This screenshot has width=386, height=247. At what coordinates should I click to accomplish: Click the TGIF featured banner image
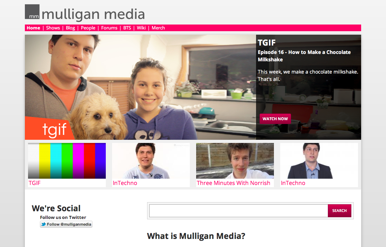point(140,87)
